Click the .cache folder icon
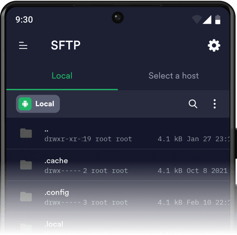 point(26,165)
